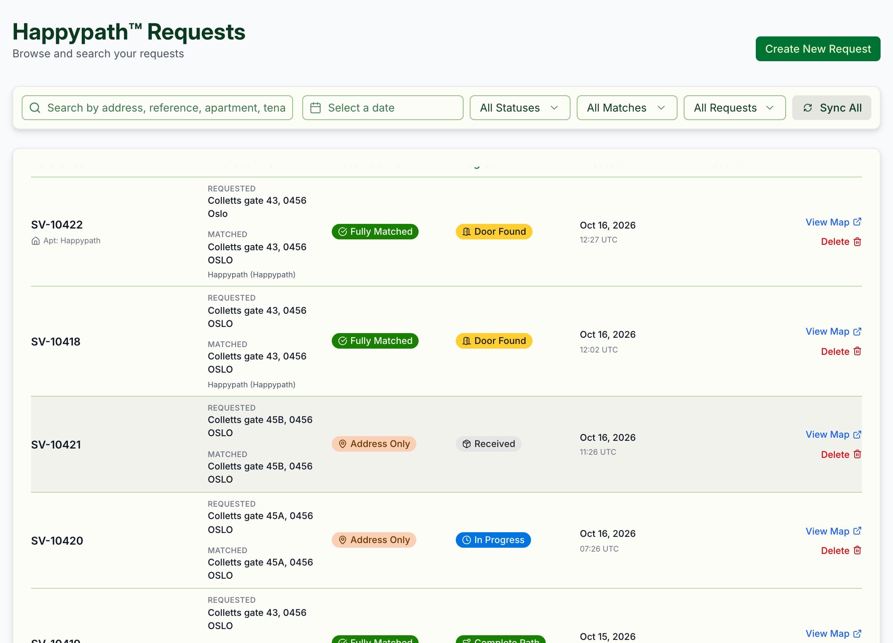The image size is (893, 643).
Task: Click Happypath™ Requests page heading
Action: coord(129,31)
